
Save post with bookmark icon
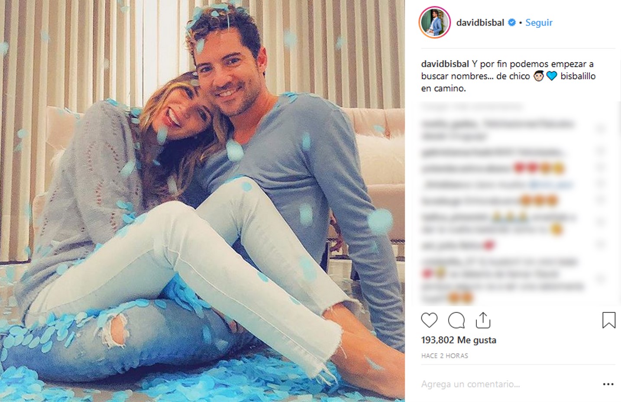(608, 321)
